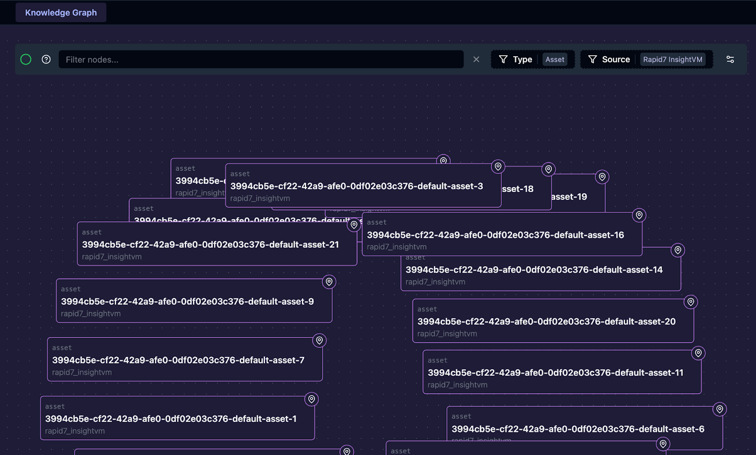Toggle the pin marker on asset-1 node
This screenshot has height=455, width=756.
(x=311, y=399)
